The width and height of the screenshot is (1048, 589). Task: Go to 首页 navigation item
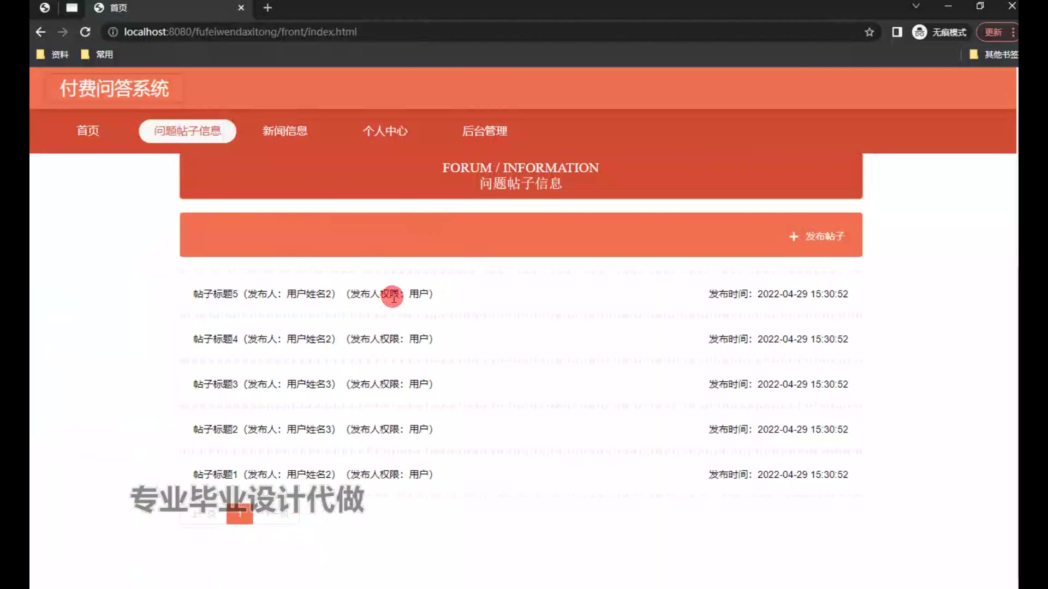point(88,131)
